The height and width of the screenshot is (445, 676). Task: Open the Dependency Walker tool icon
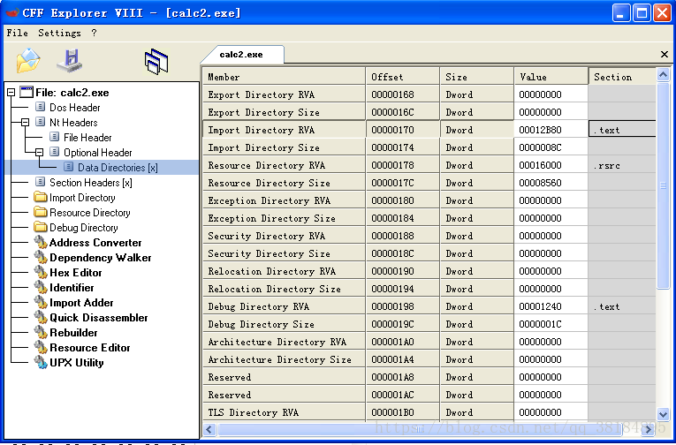[x=41, y=258]
